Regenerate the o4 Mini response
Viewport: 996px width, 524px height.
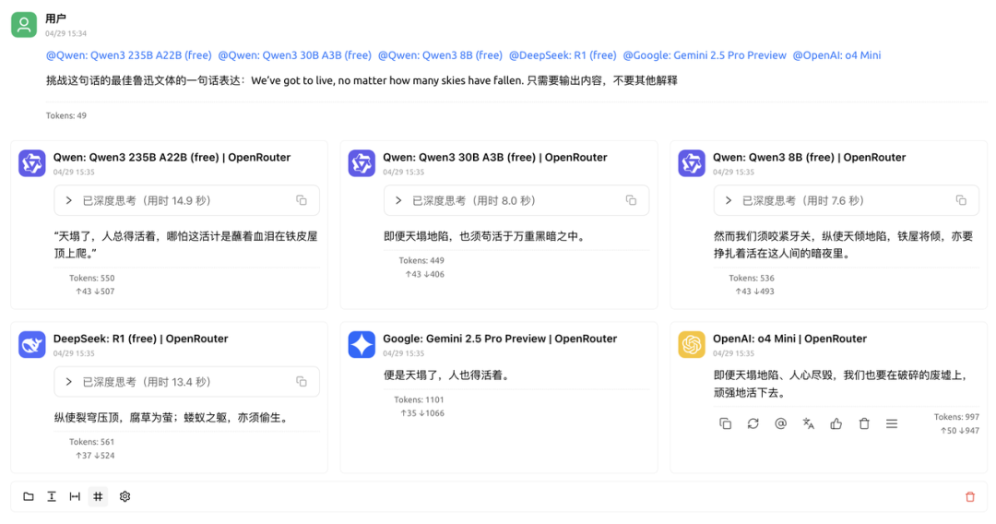tap(753, 423)
